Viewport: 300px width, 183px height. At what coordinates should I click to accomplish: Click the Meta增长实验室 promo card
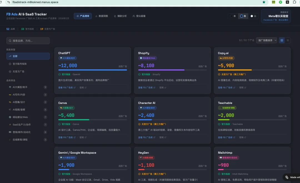tap(276, 16)
